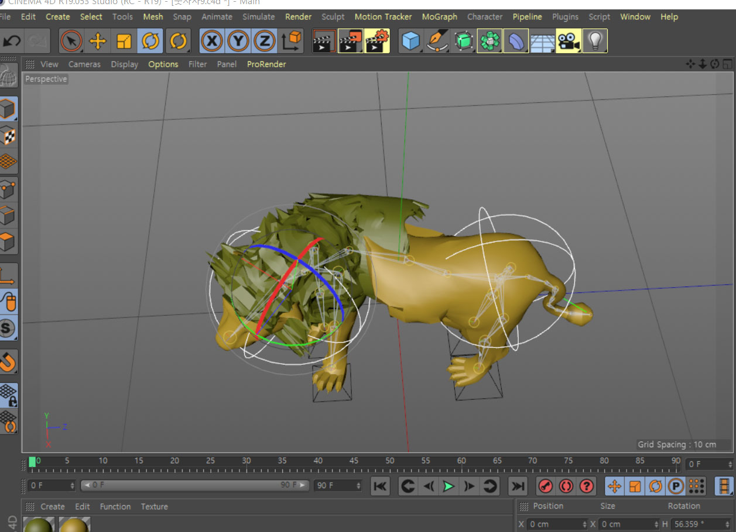Add a Light bulb object
Viewport: 736px width, 532px height.
coord(595,41)
